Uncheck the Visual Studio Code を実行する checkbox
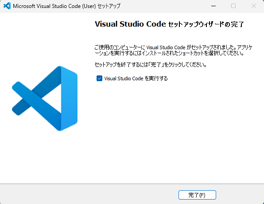 (99, 78)
